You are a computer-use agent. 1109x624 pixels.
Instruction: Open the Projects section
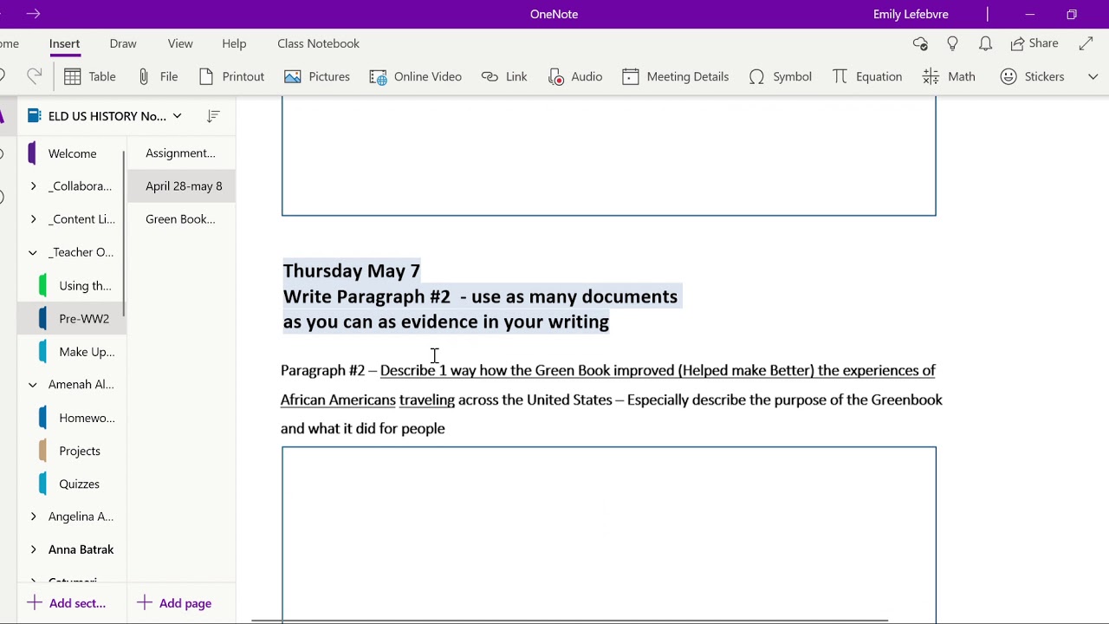pos(78,451)
